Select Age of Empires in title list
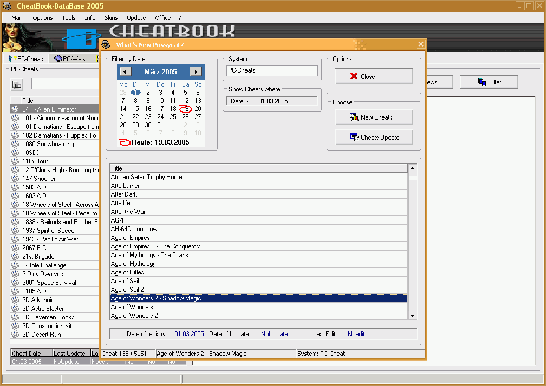The image size is (546, 386). [131, 238]
